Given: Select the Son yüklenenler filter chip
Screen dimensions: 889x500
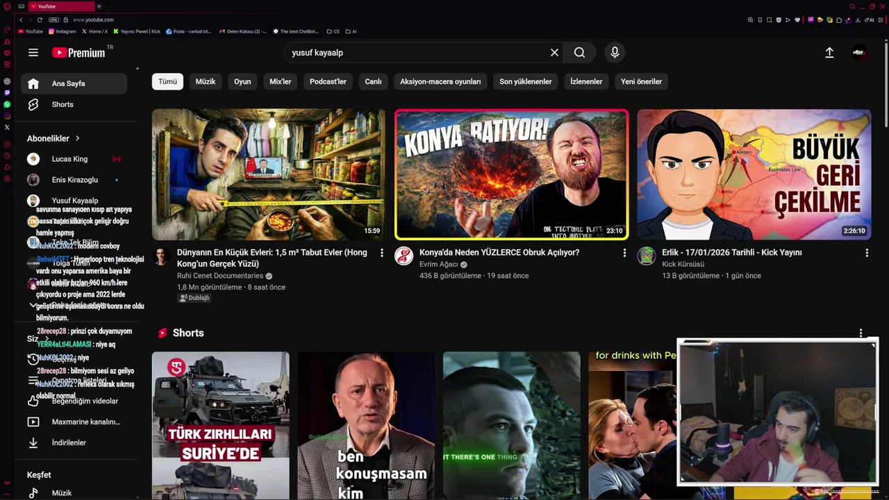Looking at the screenshot, I should pyautogui.click(x=526, y=81).
